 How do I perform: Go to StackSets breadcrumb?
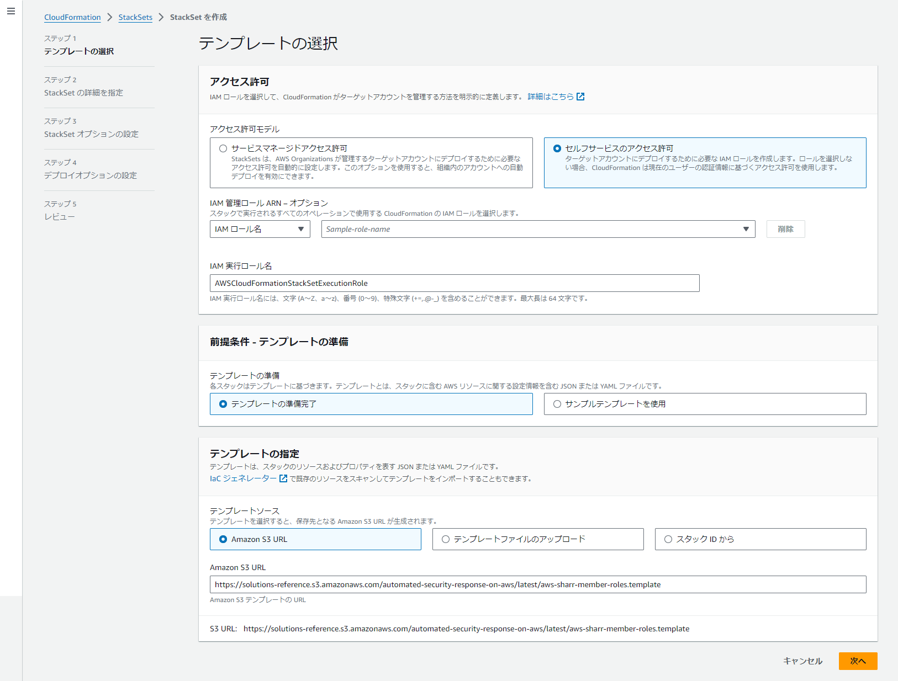[135, 17]
